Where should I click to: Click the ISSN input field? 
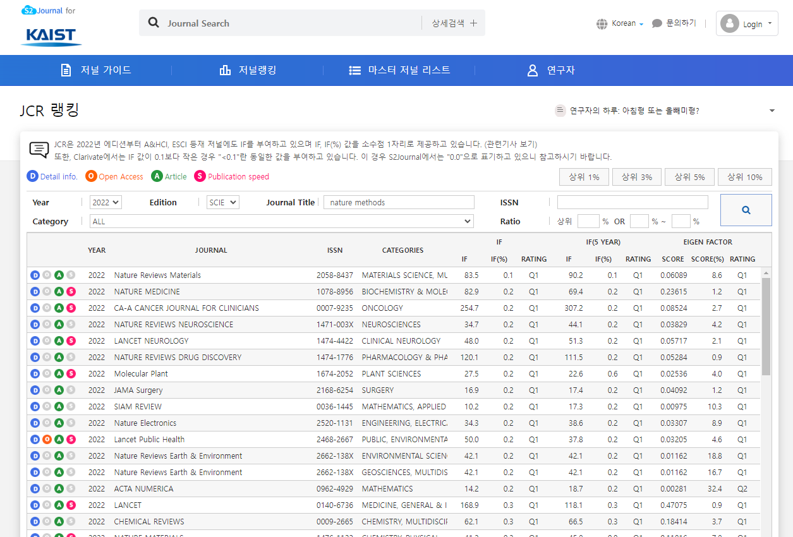pyautogui.click(x=633, y=202)
